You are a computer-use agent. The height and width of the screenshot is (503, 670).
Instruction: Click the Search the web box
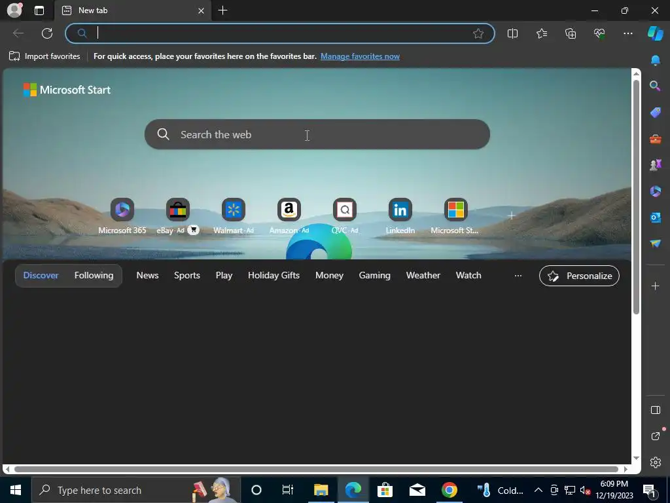tap(317, 134)
